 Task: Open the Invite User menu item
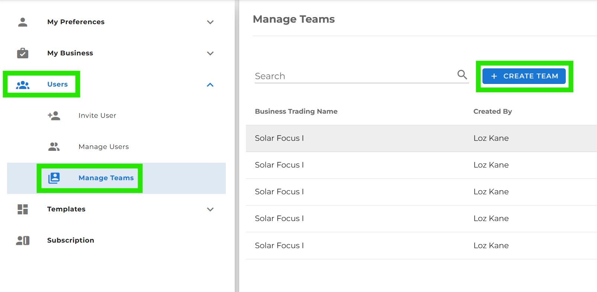tap(97, 116)
